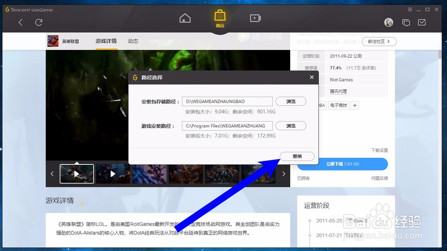This screenshot has height=251, width=447.
Task: Go to community via 前往社区
Action: click(x=379, y=42)
